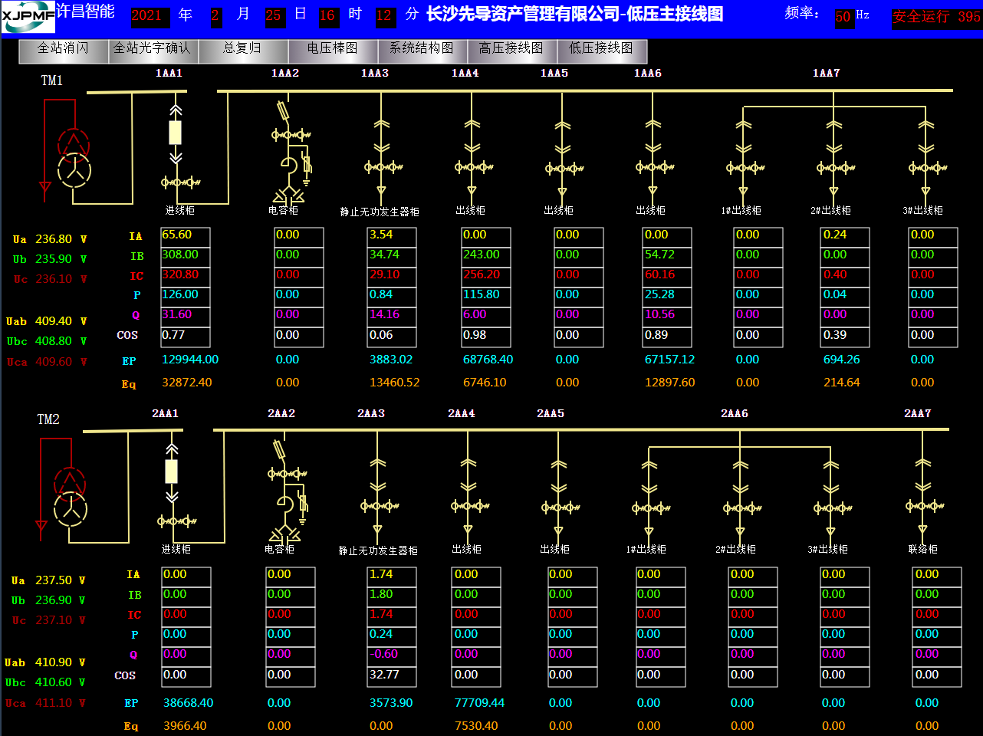Select the 1AA1 incoming cabinet breaker symbol
The width and height of the screenshot is (983, 736).
tap(176, 133)
